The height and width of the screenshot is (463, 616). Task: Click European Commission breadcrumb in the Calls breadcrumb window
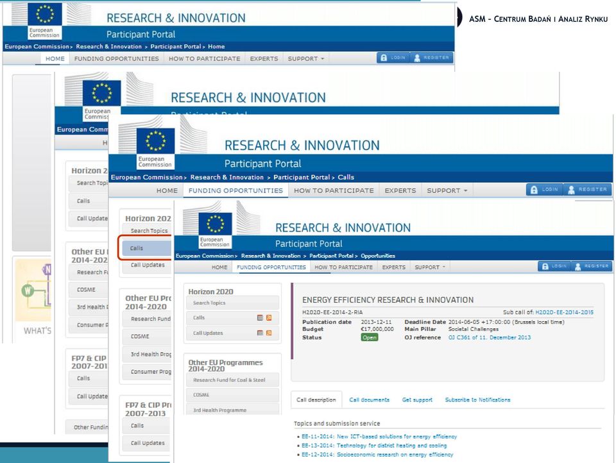[146, 177]
